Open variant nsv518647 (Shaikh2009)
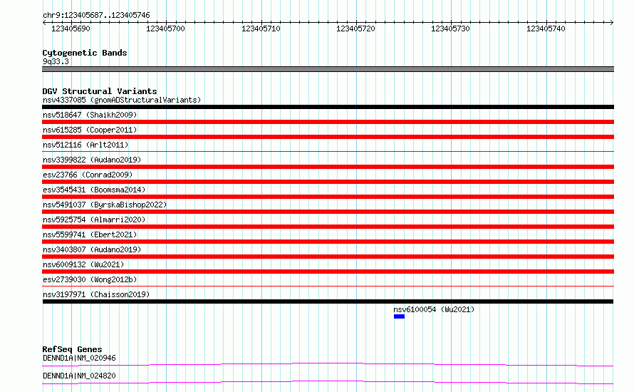 coord(90,115)
